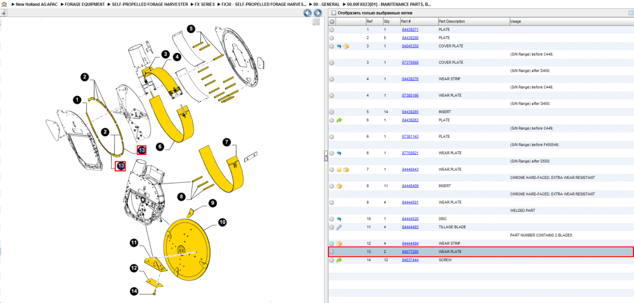
Task: Open the note icon on WEAR PLATE 84448443
Action: (339, 170)
